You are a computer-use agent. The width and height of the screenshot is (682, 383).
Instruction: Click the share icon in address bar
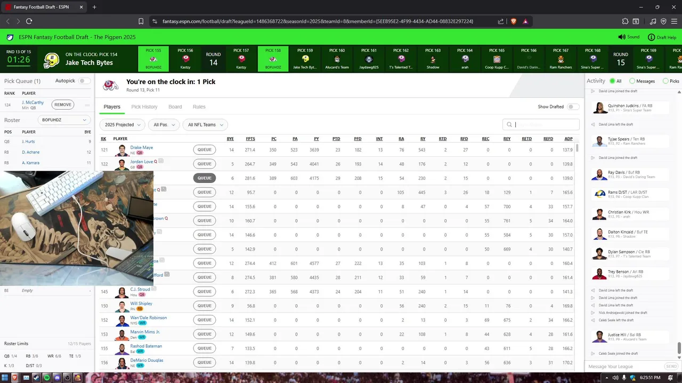[x=501, y=21]
